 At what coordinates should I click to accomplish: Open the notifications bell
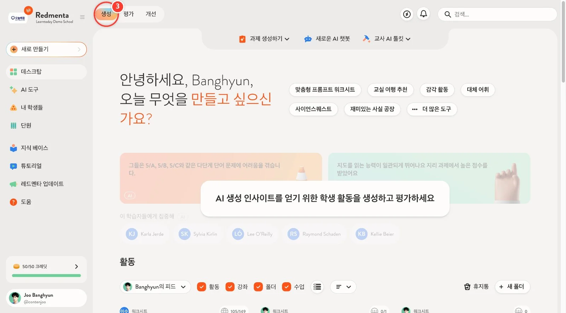point(423,14)
